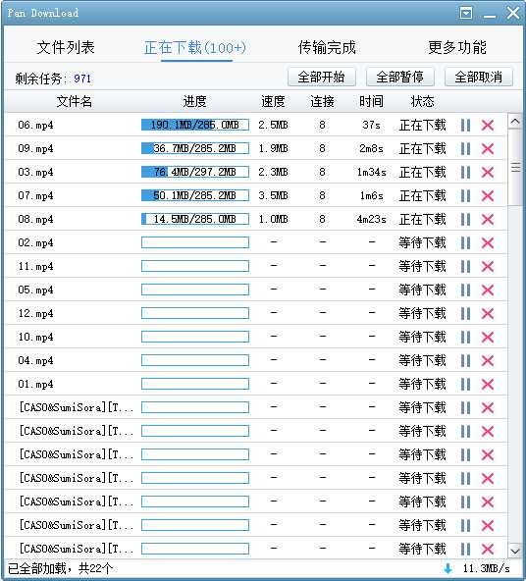This screenshot has height=581, width=526.
Task: Click the 06.mp4 progress bar
Action: 195,125
